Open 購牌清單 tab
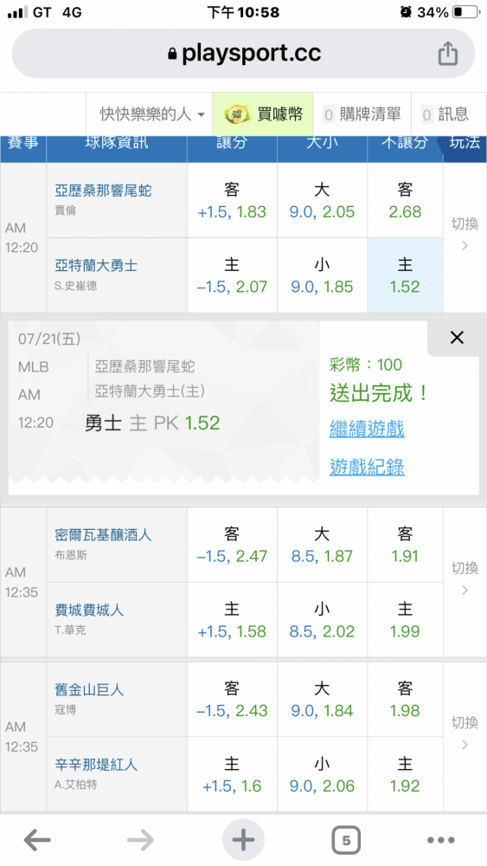The width and height of the screenshot is (487, 866). (x=362, y=114)
